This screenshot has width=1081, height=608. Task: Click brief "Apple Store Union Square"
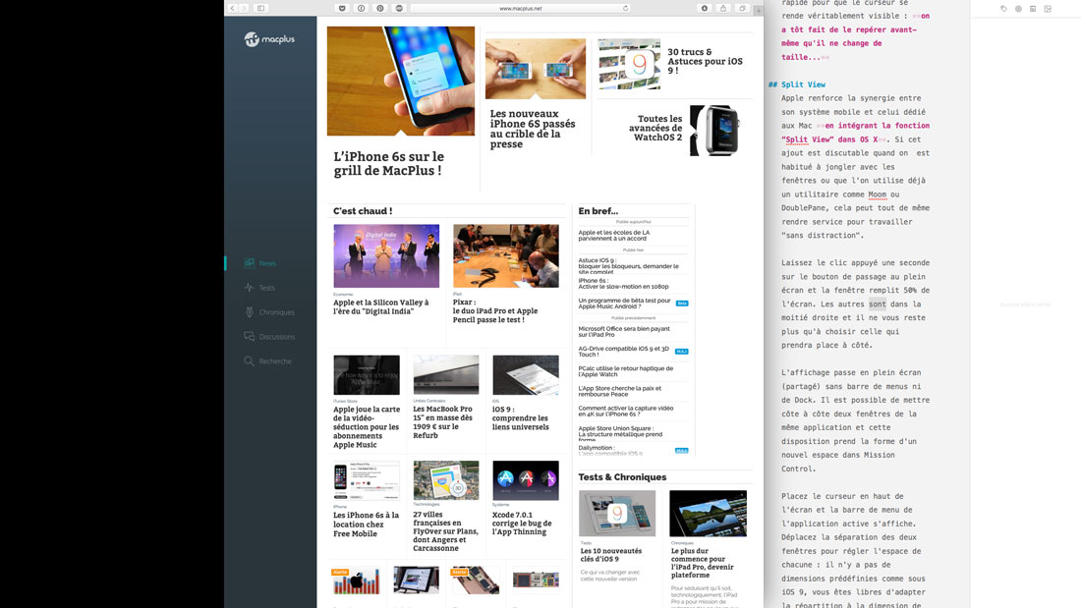pyautogui.click(x=620, y=431)
